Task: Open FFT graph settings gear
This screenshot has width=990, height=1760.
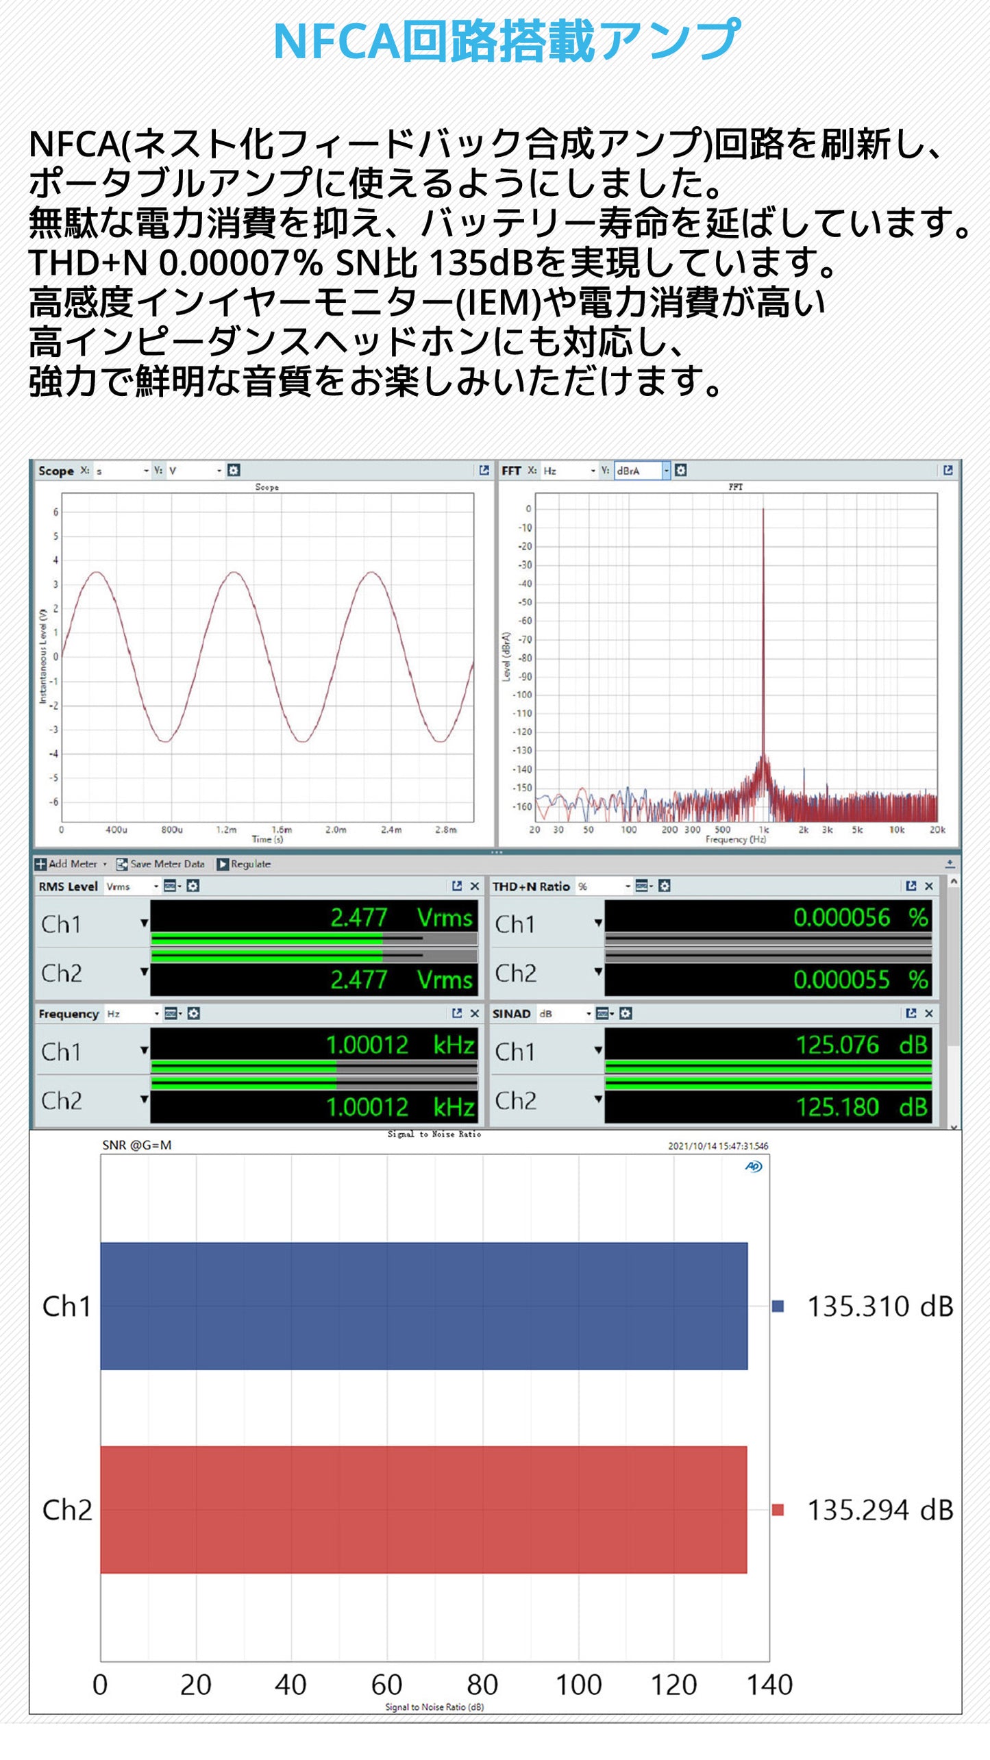Action: (x=680, y=470)
